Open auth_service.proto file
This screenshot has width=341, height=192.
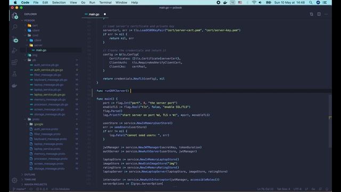pos(51,129)
